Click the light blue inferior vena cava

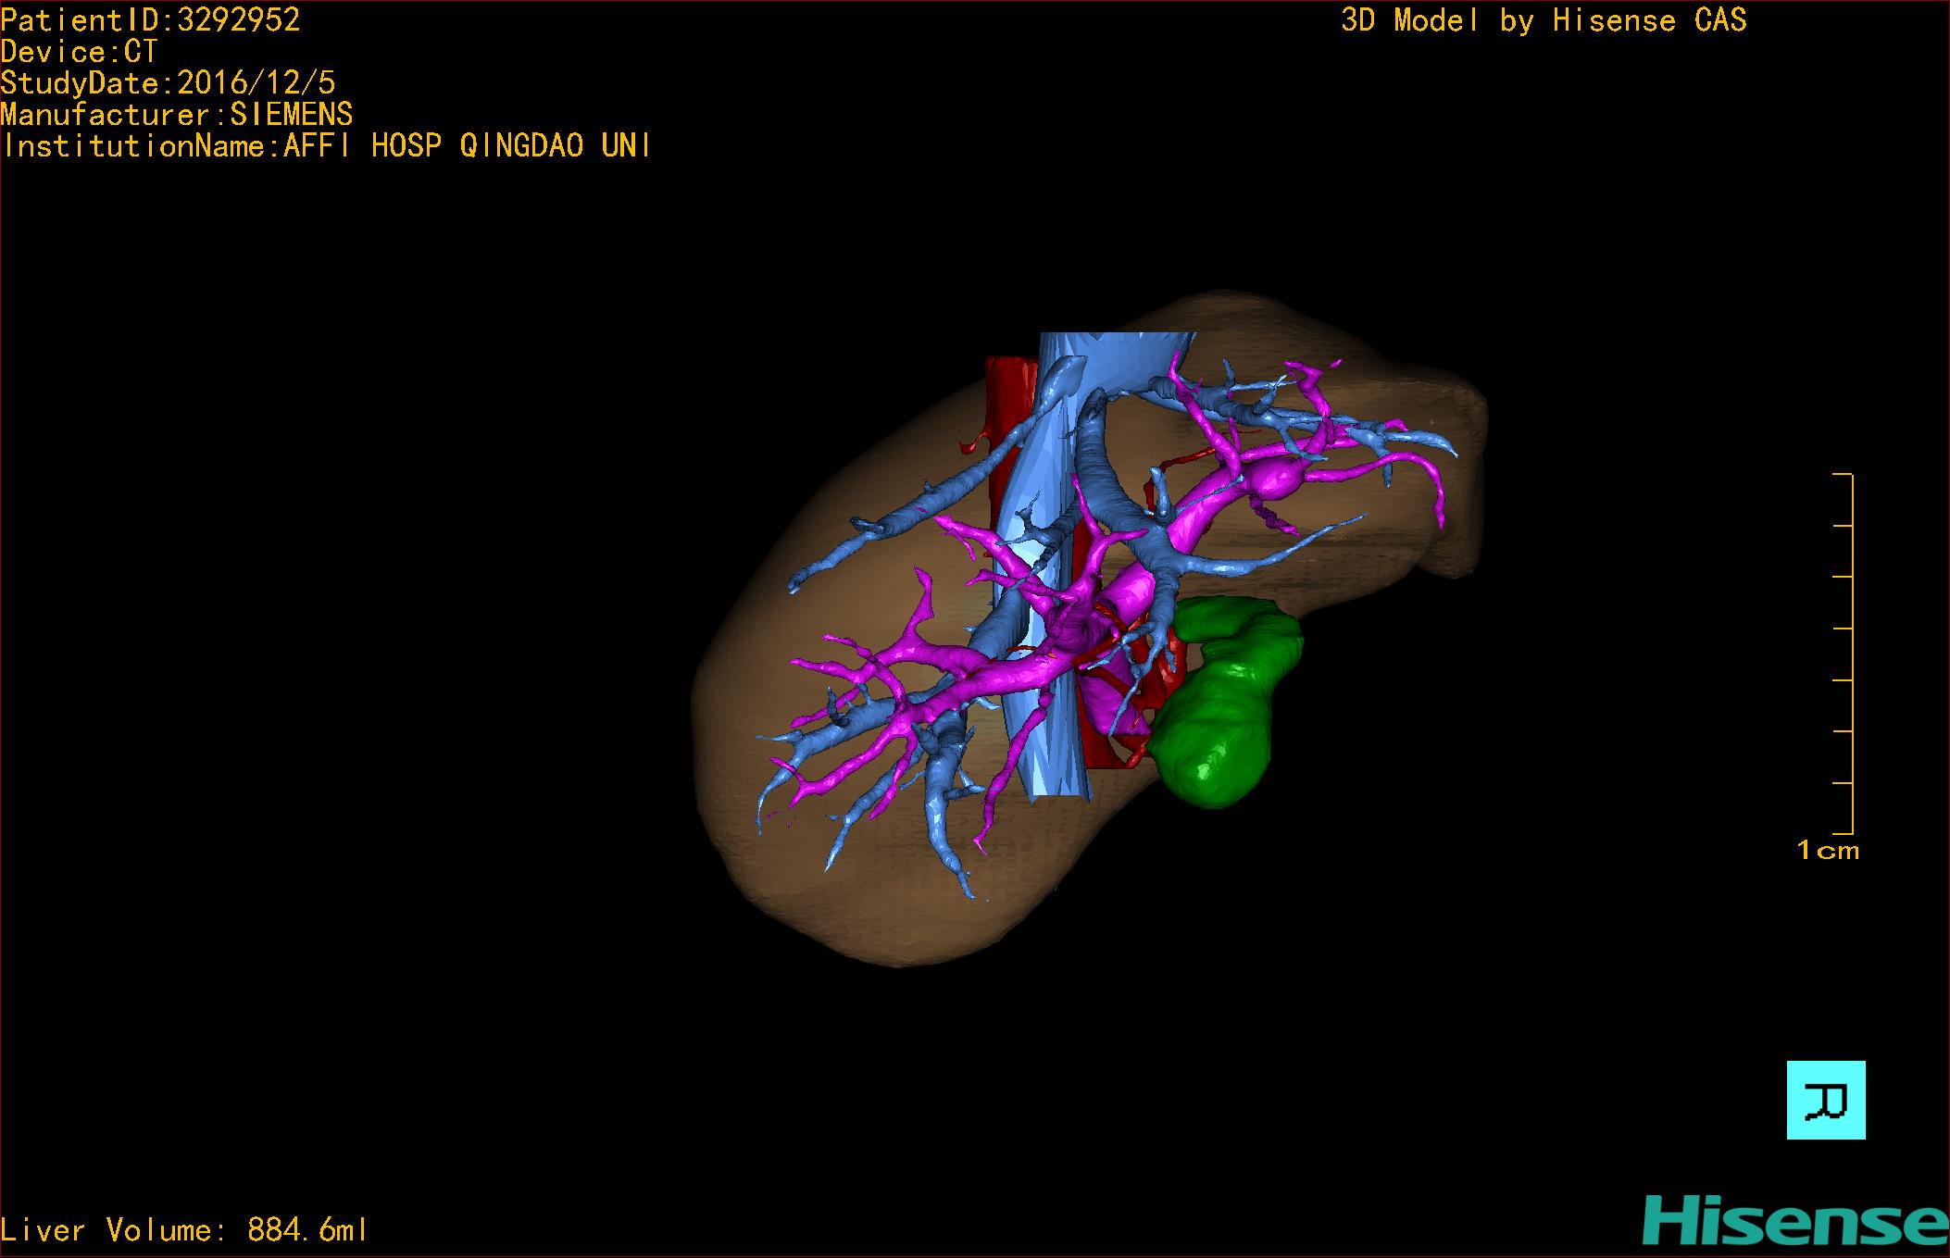1056,741
